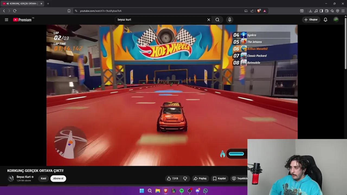Click the Paylaş share button
This screenshot has width=347, height=195.
(200, 178)
